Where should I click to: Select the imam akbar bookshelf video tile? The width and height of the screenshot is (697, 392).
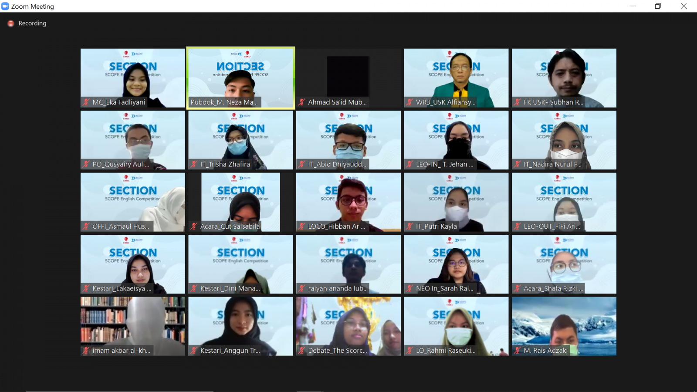(x=132, y=322)
